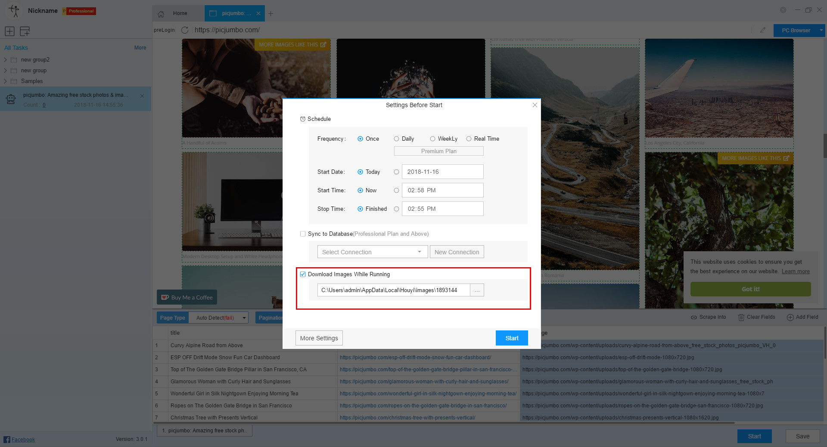The image size is (827, 447).
Task: Select Now as start time
Action: pos(360,191)
